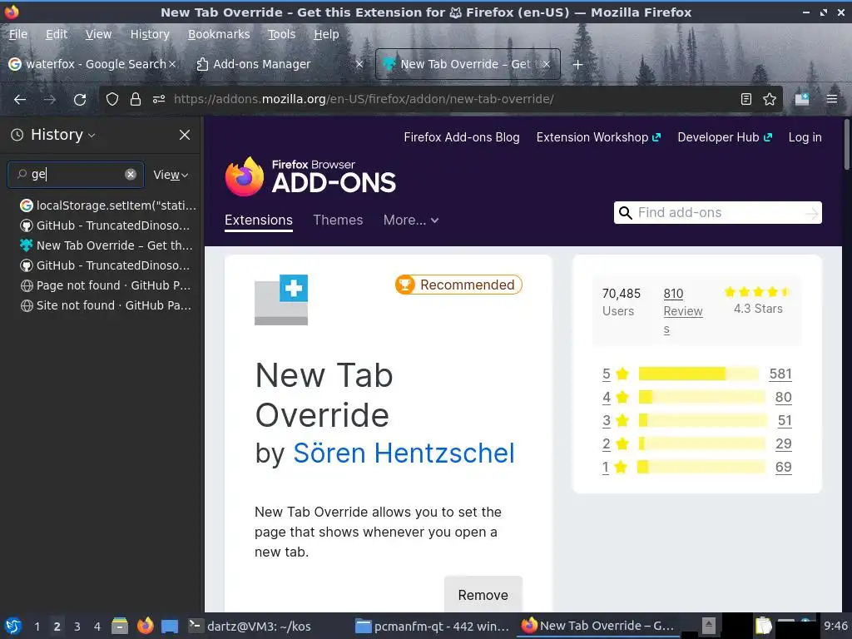Screen dimensions: 852x639
Task: Click the show desktop icon in taskbar
Action: tap(170, 627)
